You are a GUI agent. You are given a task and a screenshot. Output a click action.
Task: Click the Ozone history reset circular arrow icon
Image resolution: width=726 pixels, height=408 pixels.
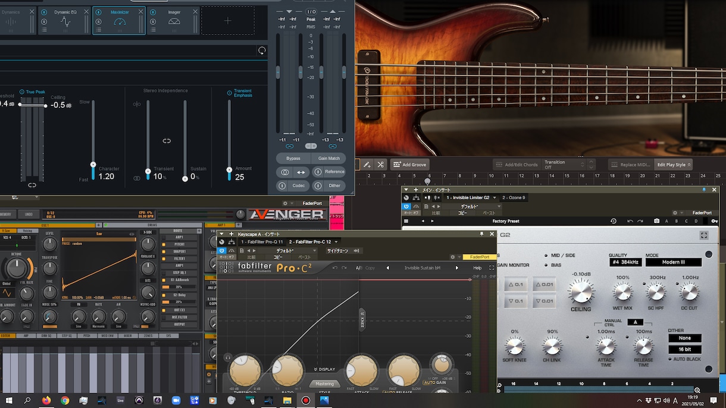(x=262, y=51)
